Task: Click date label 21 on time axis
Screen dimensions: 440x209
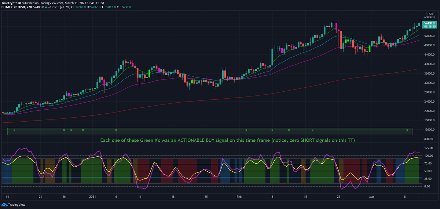Action: point(40,196)
